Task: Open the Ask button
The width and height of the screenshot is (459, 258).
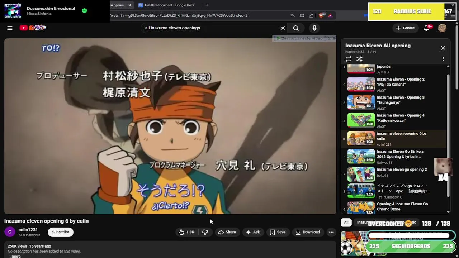Action: (x=252, y=232)
